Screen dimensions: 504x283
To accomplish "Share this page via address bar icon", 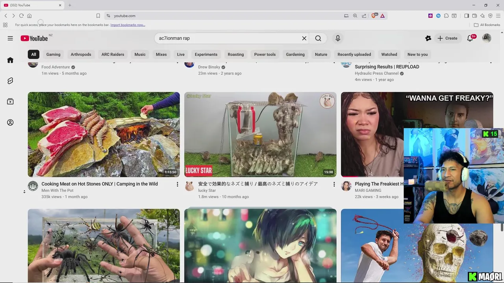I will tap(363, 16).
